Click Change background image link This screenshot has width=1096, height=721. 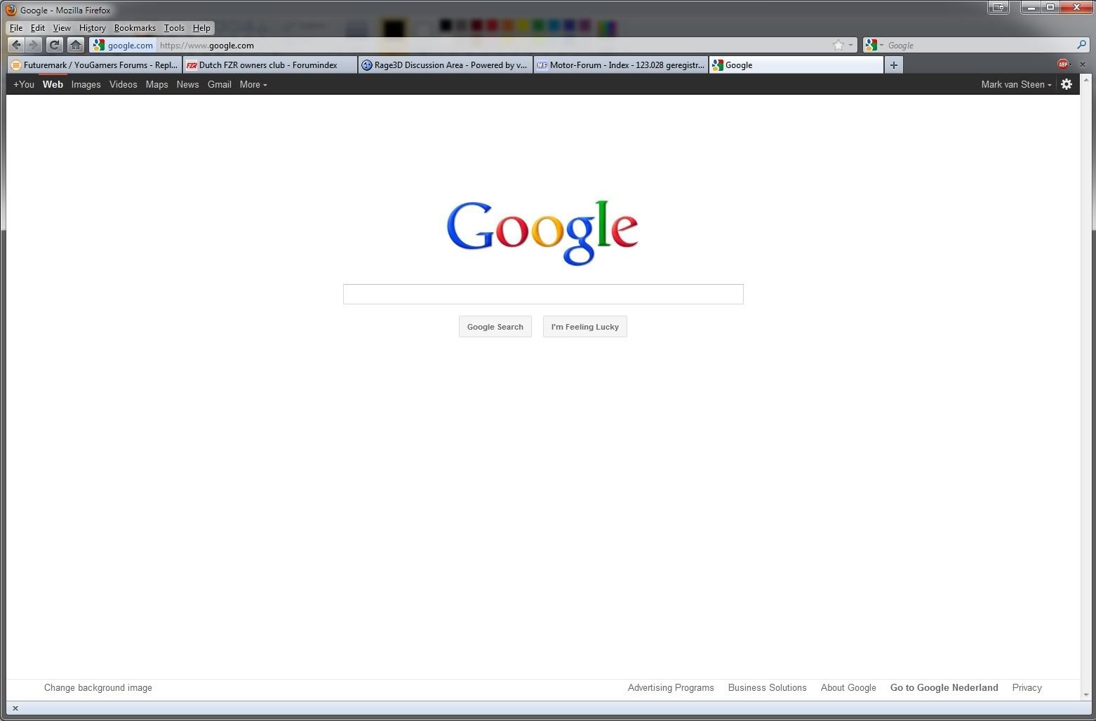pos(98,688)
